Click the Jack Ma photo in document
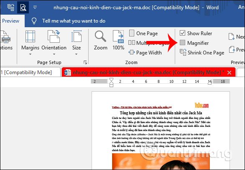The image size is (245, 170). tap(161, 162)
